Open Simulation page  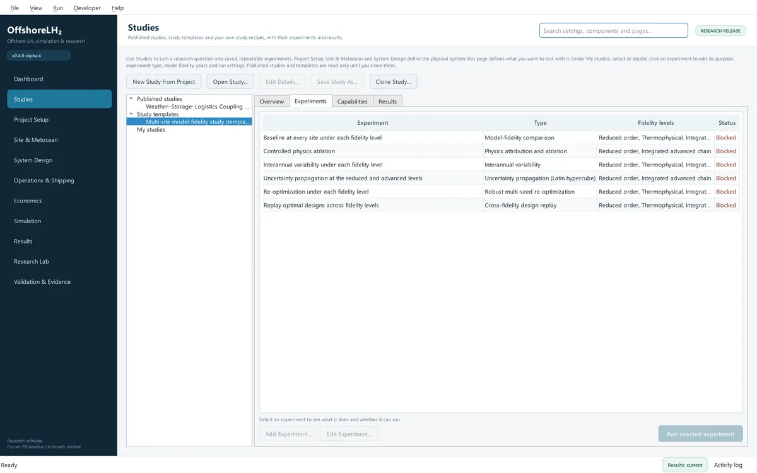pyautogui.click(x=59, y=221)
